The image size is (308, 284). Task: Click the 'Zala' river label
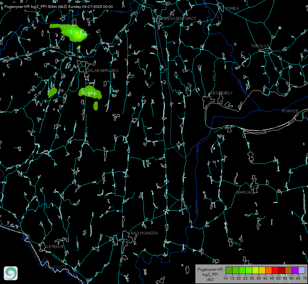click(198, 148)
